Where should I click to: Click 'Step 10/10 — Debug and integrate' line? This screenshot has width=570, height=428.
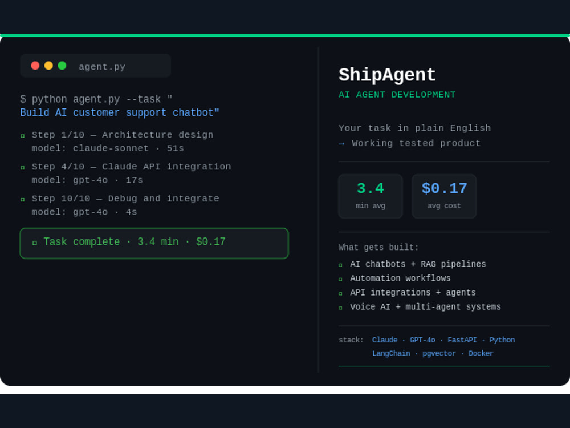pyautogui.click(x=125, y=199)
